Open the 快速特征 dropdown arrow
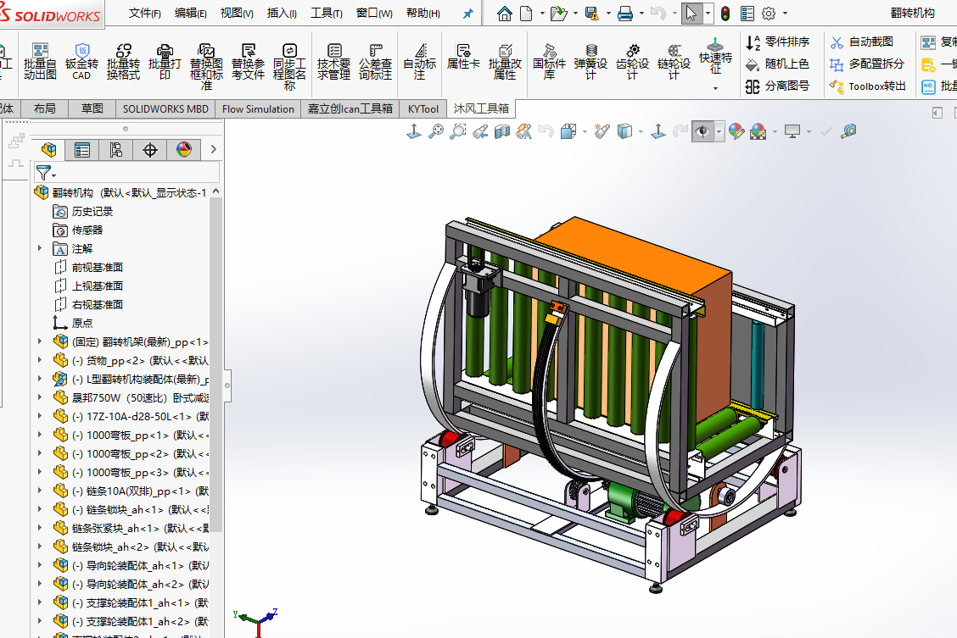Viewport: 957px width, 638px height. point(715,88)
